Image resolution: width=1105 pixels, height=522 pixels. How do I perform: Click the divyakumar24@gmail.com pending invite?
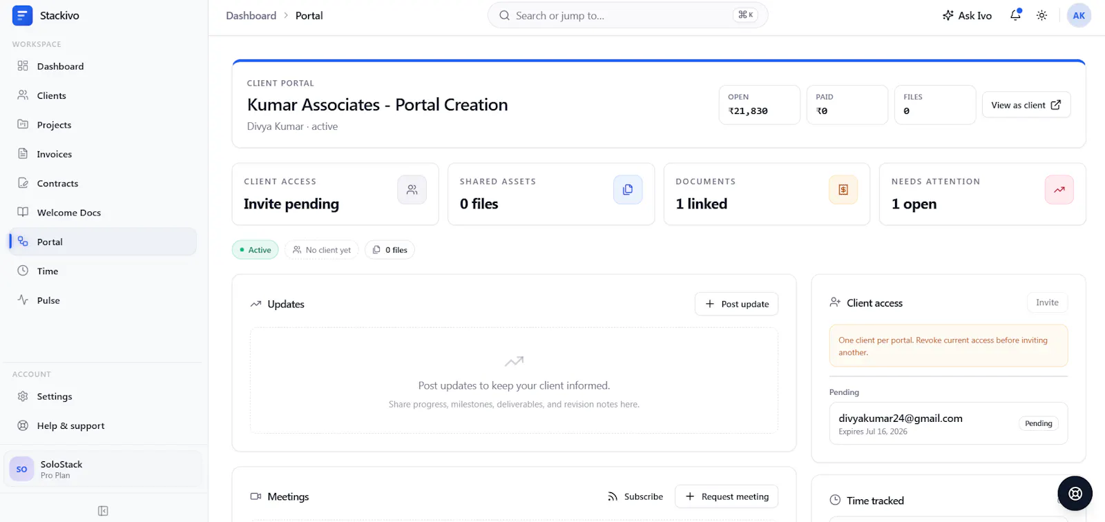(948, 423)
